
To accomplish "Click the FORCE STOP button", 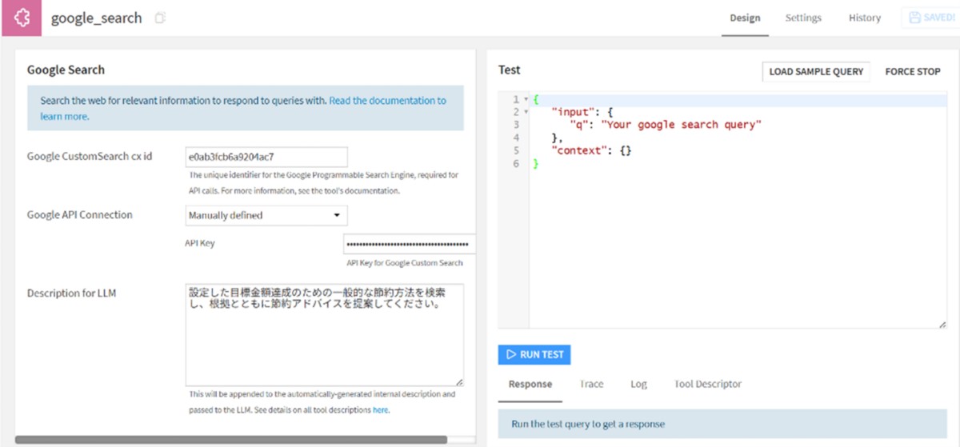I will pyautogui.click(x=913, y=71).
